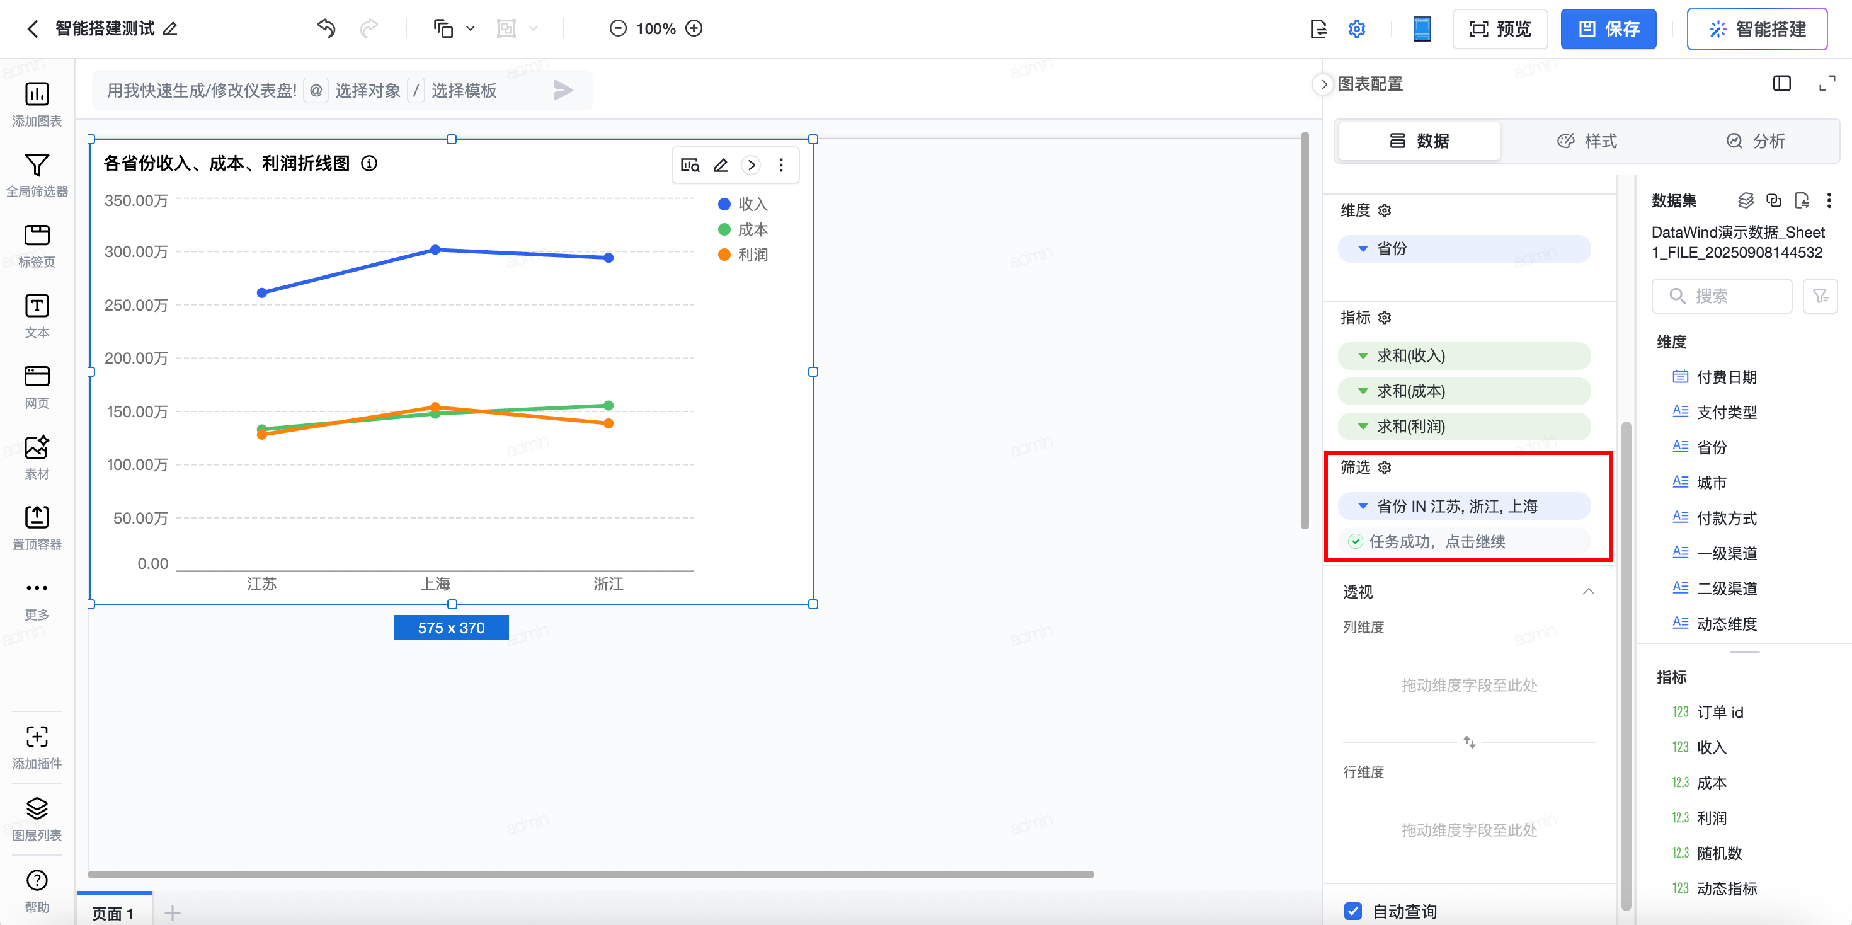Open the layer list (图层列表) panel

pyautogui.click(x=37, y=808)
